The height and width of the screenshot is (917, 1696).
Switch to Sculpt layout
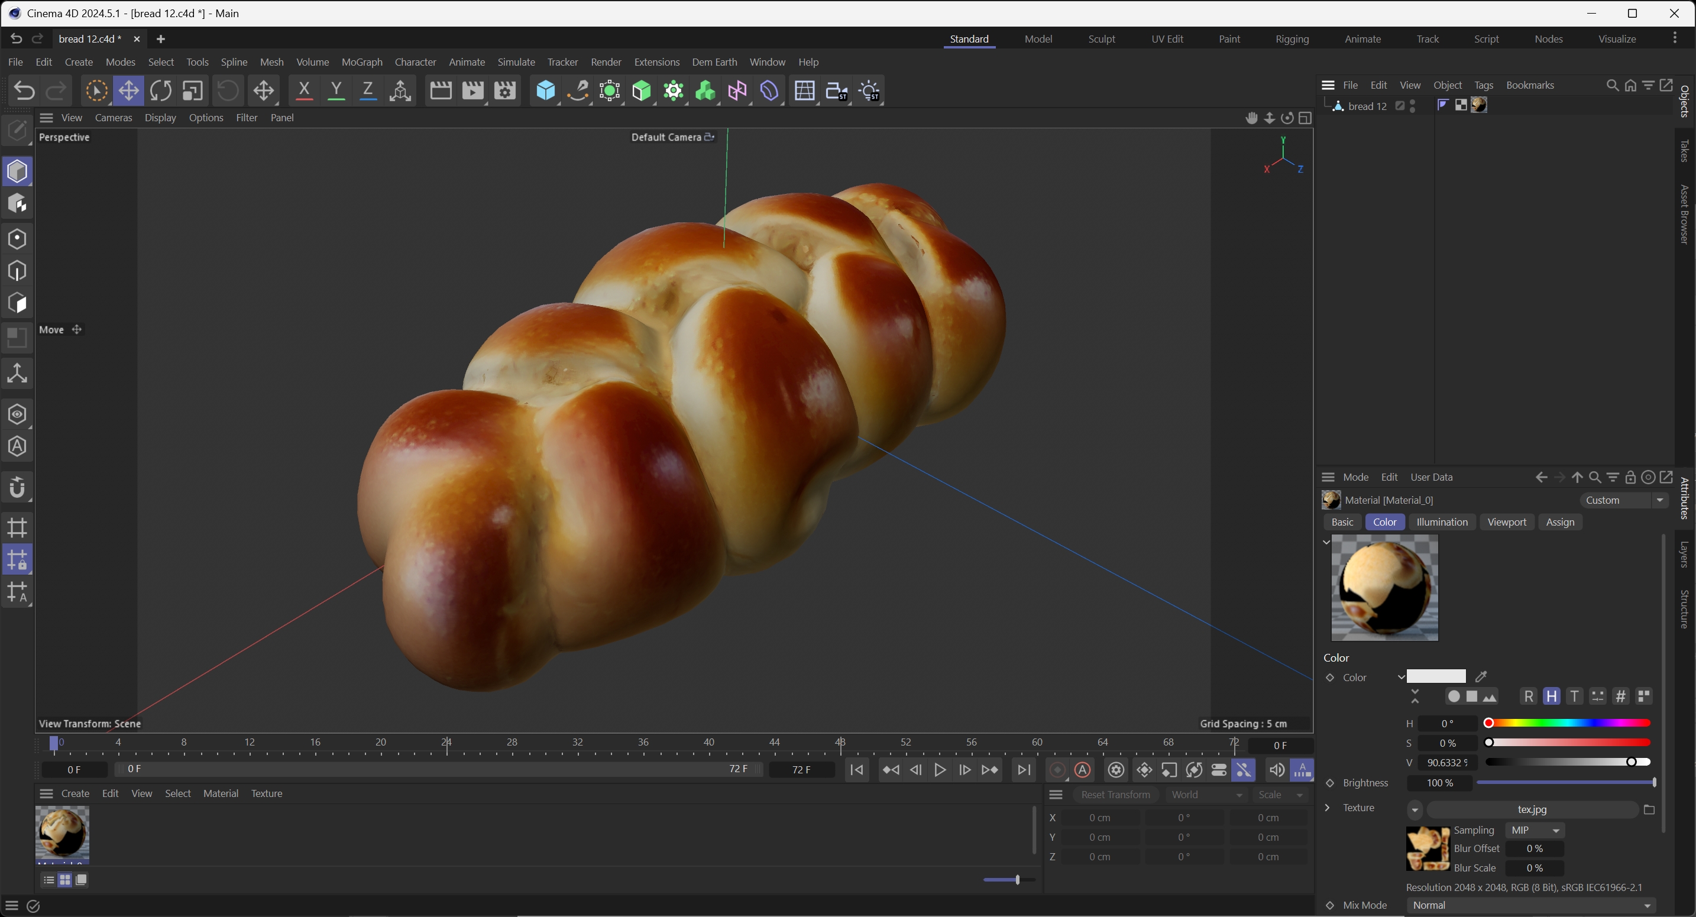tap(1101, 39)
